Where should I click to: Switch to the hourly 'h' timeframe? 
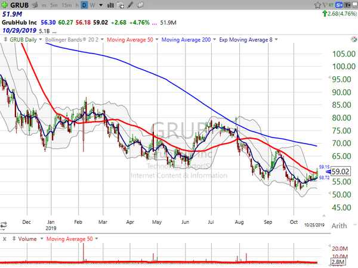point(77,5)
